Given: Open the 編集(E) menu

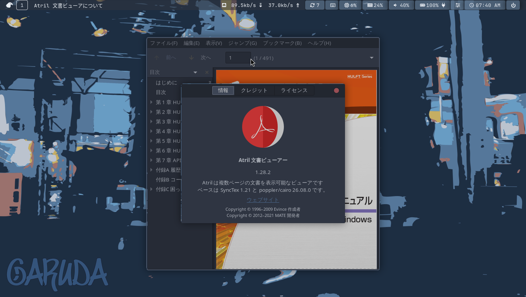Looking at the screenshot, I should click(191, 43).
